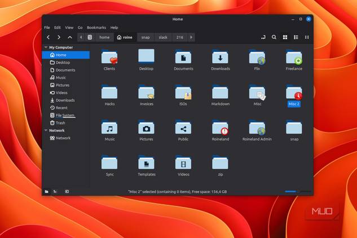This screenshot has height=238, width=357.
Task: Open File System in the sidebar
Action: [x=66, y=115]
